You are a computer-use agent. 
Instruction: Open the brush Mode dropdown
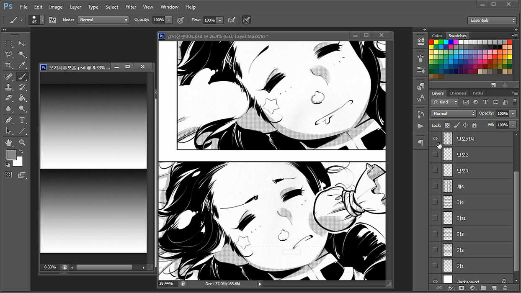point(103,20)
